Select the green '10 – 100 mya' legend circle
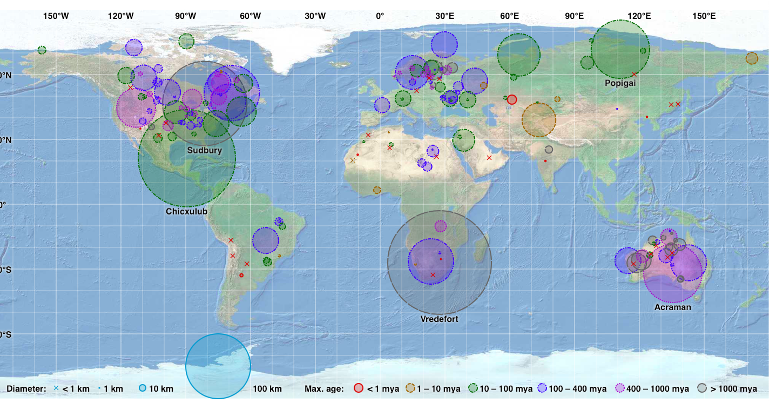 click(473, 388)
